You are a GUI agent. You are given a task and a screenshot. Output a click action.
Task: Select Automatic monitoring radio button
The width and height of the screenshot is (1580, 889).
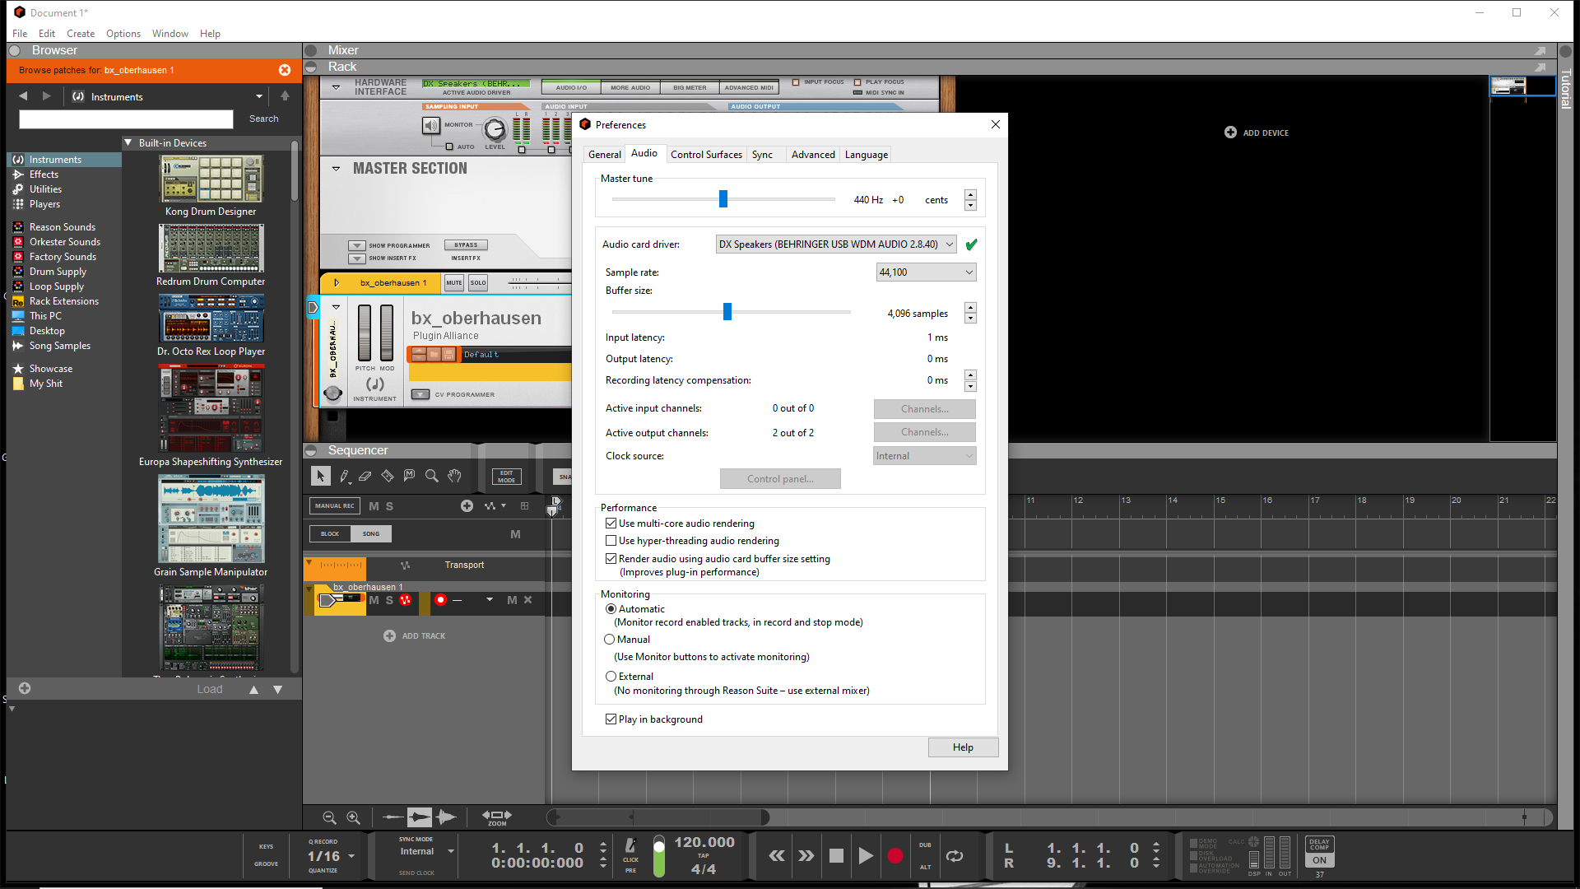[611, 609]
